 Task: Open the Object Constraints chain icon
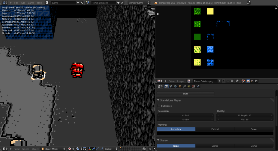tap(184, 86)
